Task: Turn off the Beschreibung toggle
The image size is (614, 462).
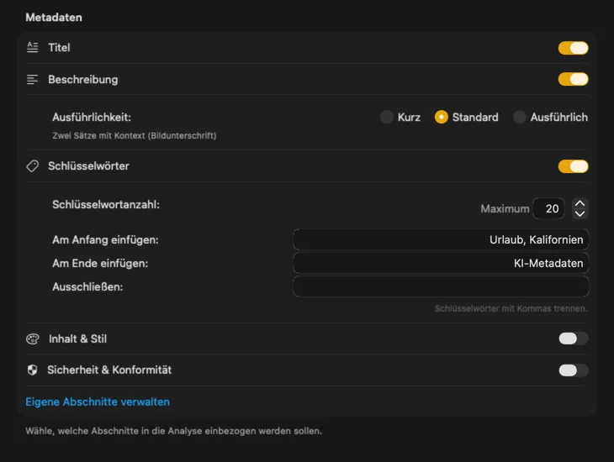Action: click(x=573, y=80)
